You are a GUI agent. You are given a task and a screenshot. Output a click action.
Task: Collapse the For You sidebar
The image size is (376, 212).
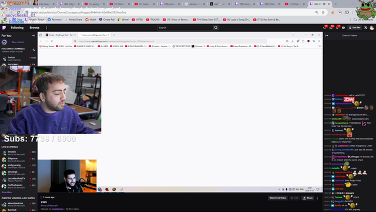[34, 35]
